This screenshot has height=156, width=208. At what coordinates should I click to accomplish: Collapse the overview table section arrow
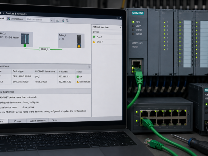click(x=89, y=67)
